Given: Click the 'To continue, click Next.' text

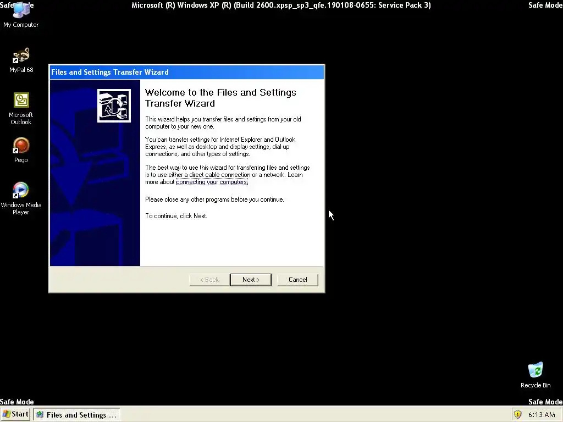Looking at the screenshot, I should tap(176, 215).
